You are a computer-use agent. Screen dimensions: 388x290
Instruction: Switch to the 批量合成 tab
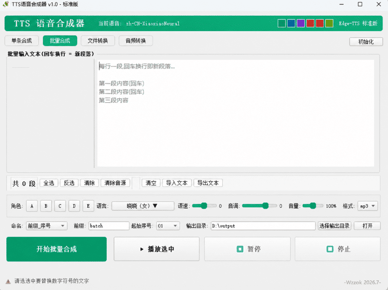tap(60, 41)
